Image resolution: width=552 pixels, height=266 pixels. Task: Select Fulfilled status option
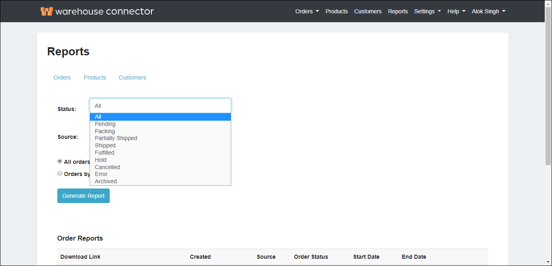coord(104,153)
